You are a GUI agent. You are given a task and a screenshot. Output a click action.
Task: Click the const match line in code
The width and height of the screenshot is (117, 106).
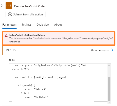41,77
